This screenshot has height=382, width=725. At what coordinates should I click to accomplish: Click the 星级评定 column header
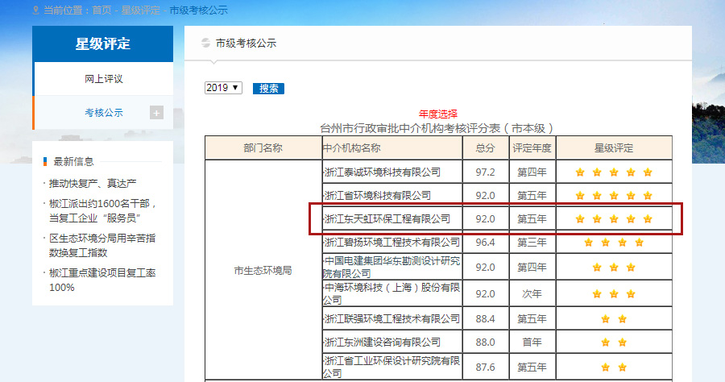point(614,148)
